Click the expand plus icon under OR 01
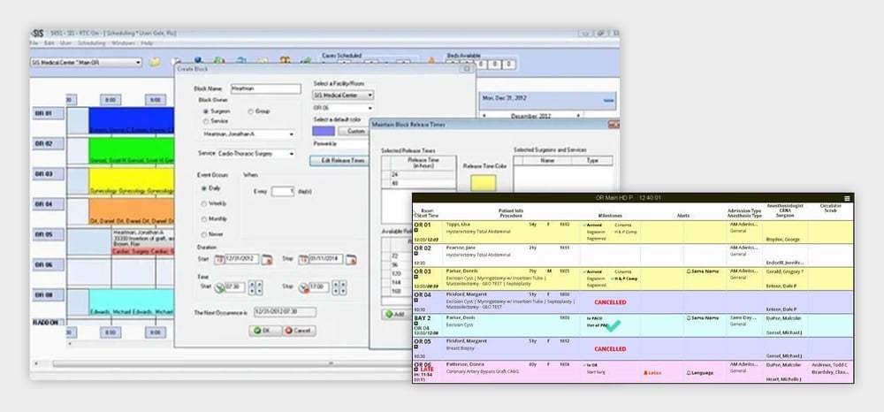This screenshot has width=884, height=412. pos(416,230)
